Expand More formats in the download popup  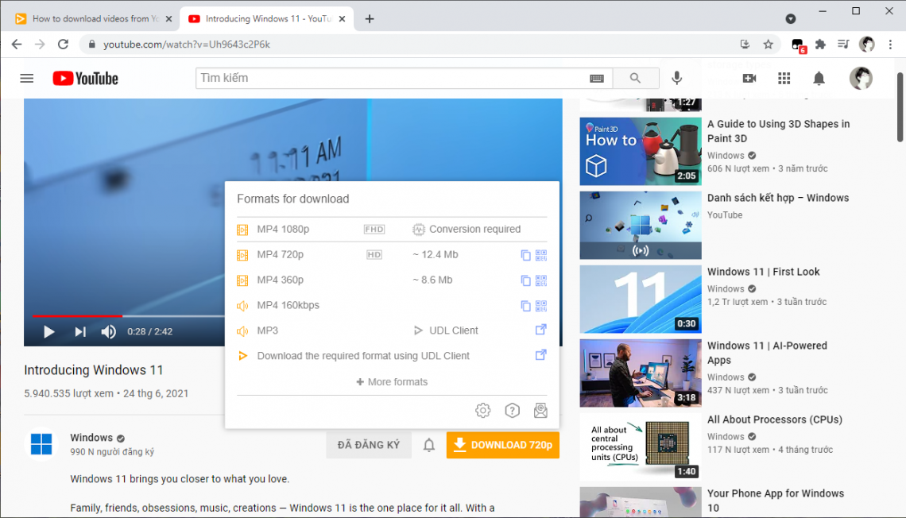(391, 381)
